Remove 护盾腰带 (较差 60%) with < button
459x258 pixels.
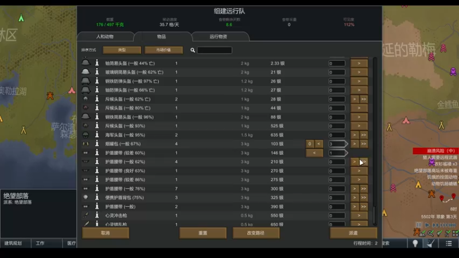pos(314,153)
